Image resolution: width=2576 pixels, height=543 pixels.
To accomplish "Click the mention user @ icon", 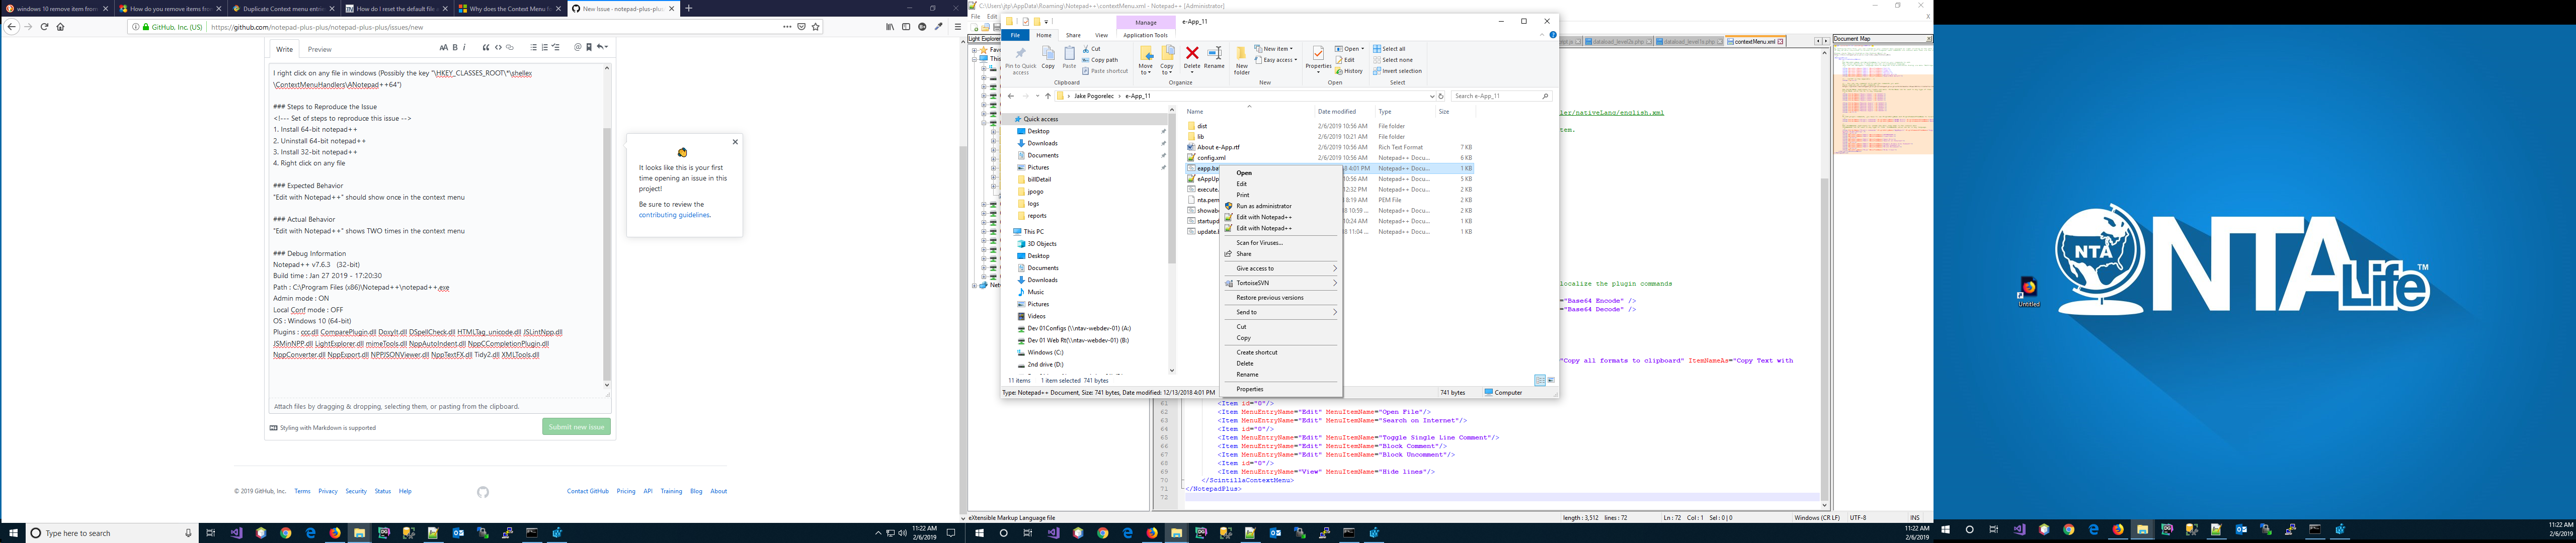I will pyautogui.click(x=577, y=48).
